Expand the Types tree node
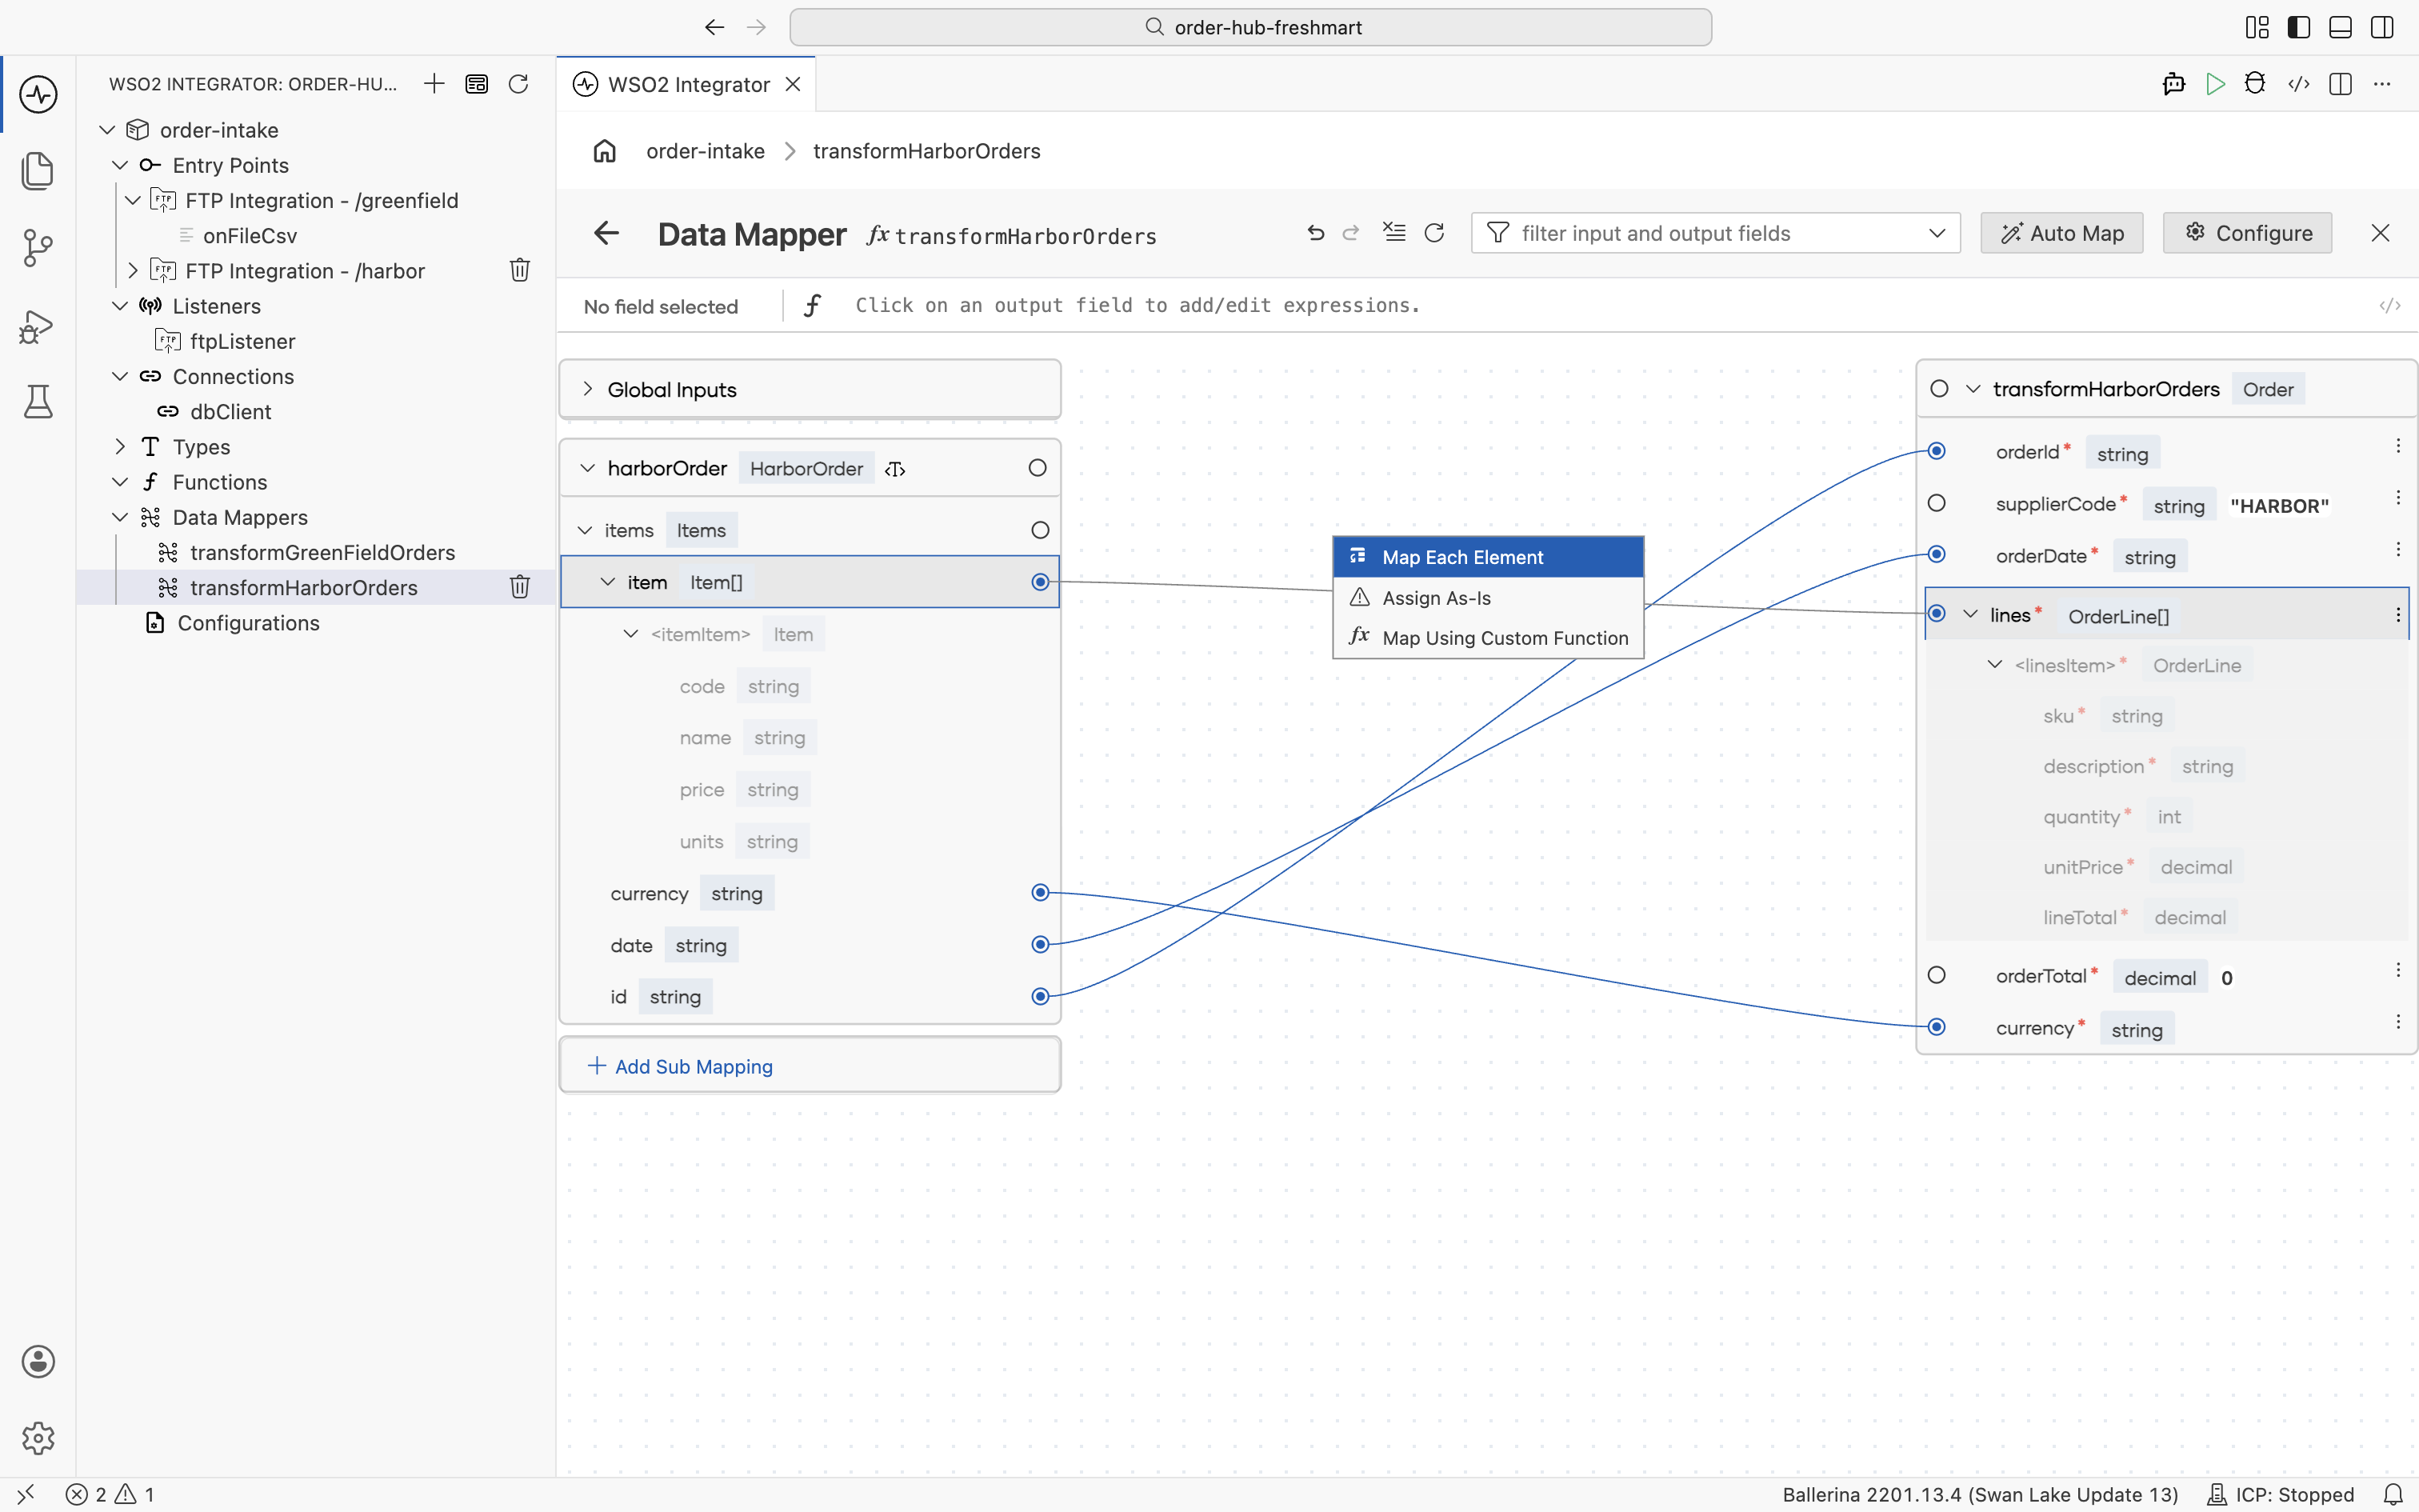Image resolution: width=2419 pixels, height=1512 pixels. tap(120, 447)
